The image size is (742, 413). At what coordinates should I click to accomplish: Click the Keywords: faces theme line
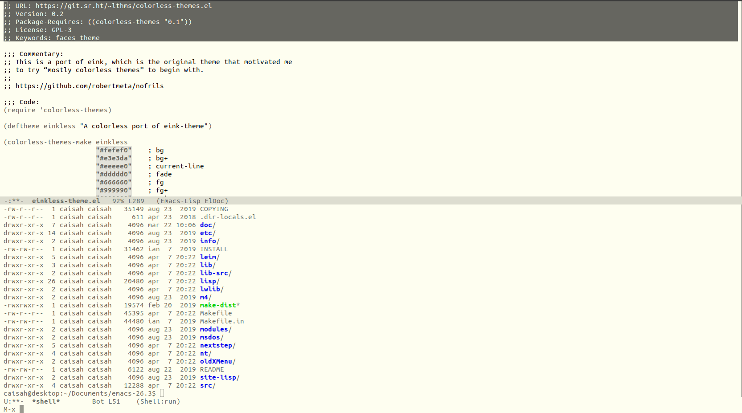[52, 38]
